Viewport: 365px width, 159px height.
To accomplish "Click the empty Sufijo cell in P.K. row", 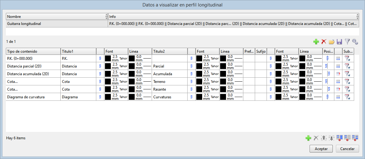I will [x=261, y=59].
